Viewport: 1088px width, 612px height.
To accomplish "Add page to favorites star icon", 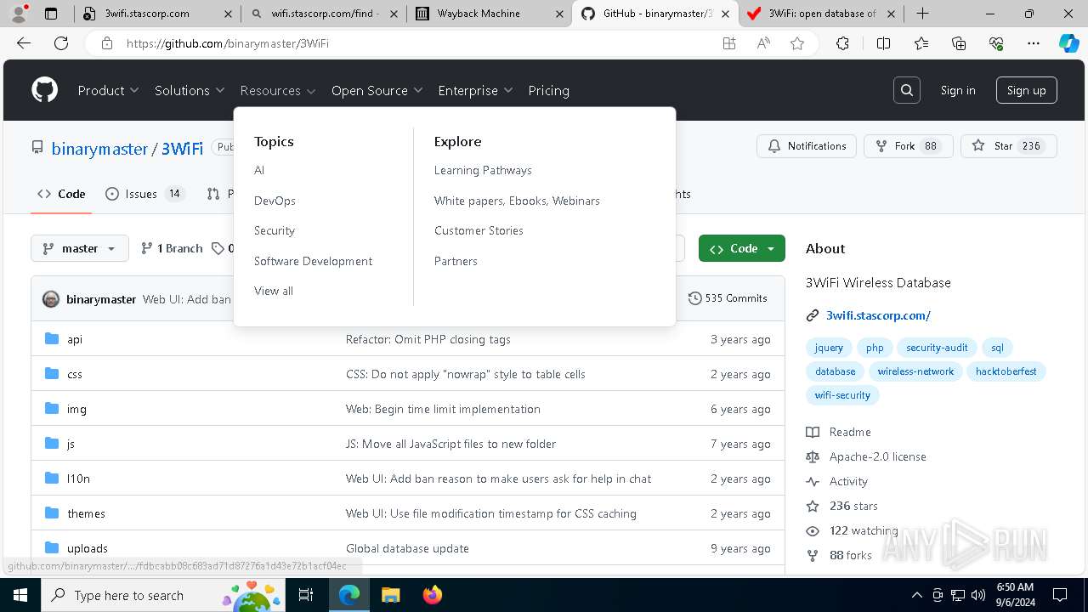I will [797, 43].
